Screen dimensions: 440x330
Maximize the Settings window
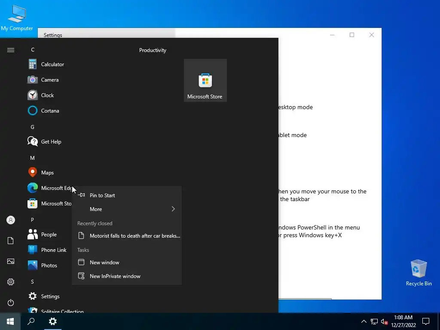(352, 35)
